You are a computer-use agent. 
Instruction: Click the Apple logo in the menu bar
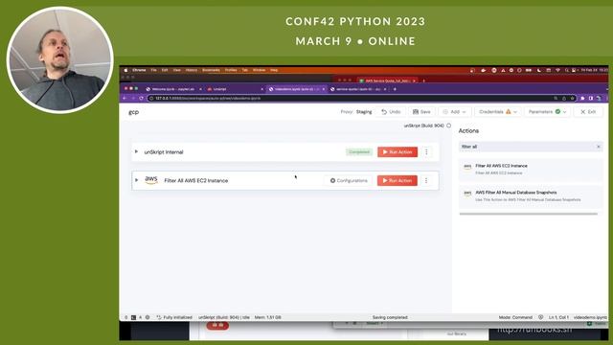point(125,70)
